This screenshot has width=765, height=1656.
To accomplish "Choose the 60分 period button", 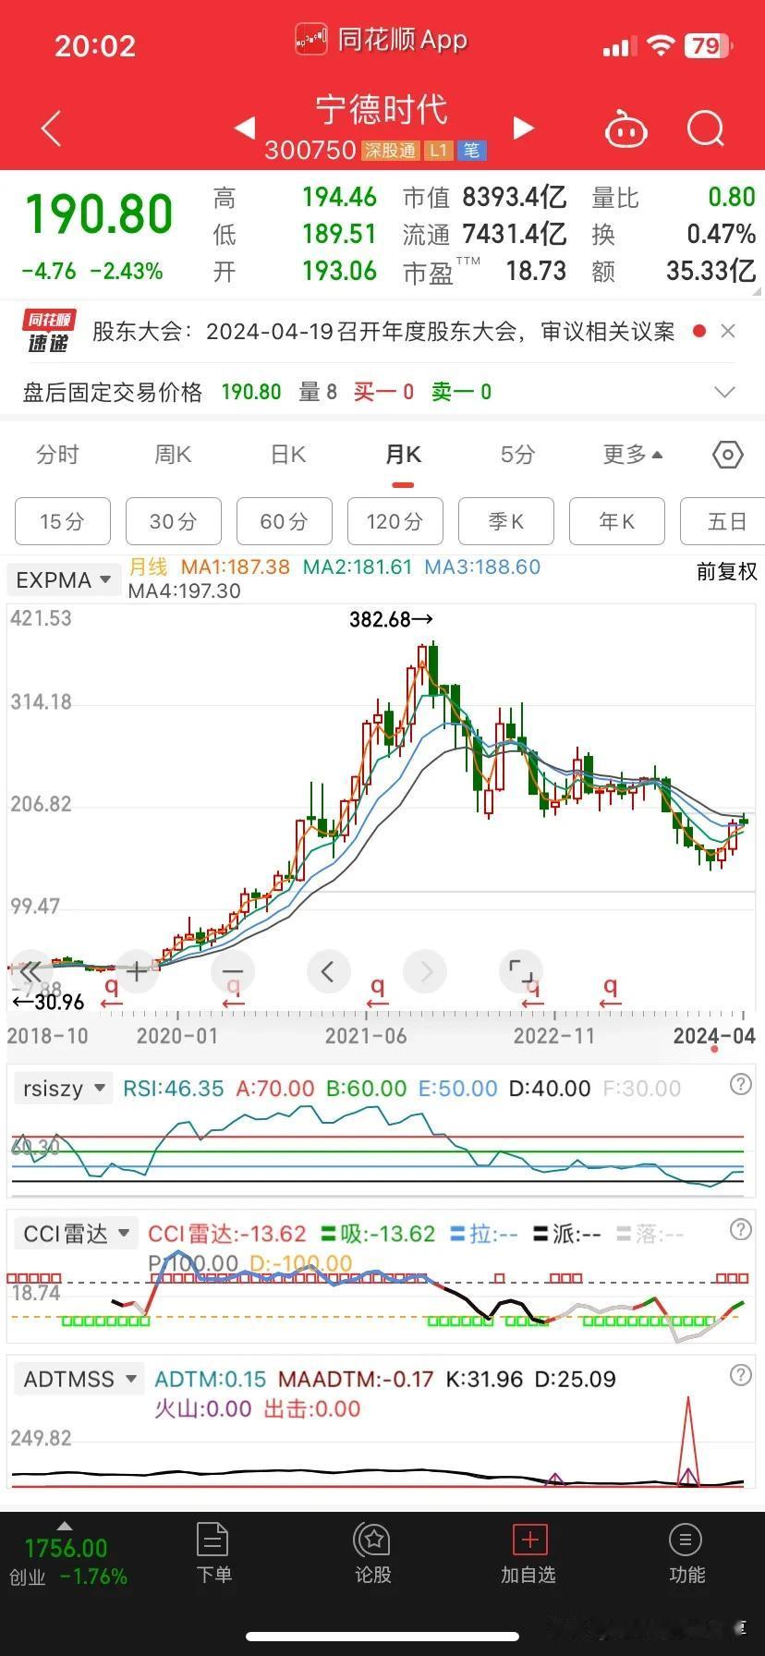I will pyautogui.click(x=285, y=521).
